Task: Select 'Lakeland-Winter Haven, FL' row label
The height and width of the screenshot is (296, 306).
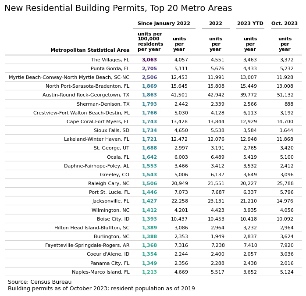Action: tap(96, 139)
